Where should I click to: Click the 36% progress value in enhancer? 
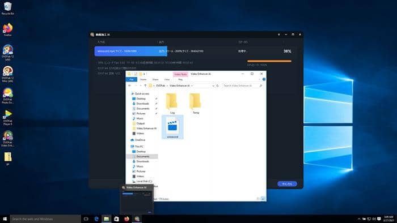287,52
